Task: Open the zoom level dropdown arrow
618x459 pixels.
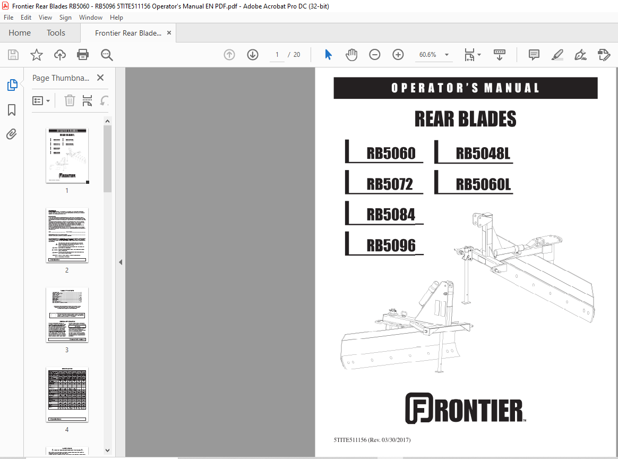Action: 447,55
